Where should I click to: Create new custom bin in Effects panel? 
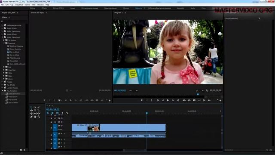tap(21, 150)
